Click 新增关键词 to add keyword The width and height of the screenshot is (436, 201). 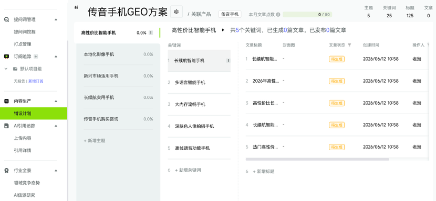pyautogui.click(x=188, y=170)
